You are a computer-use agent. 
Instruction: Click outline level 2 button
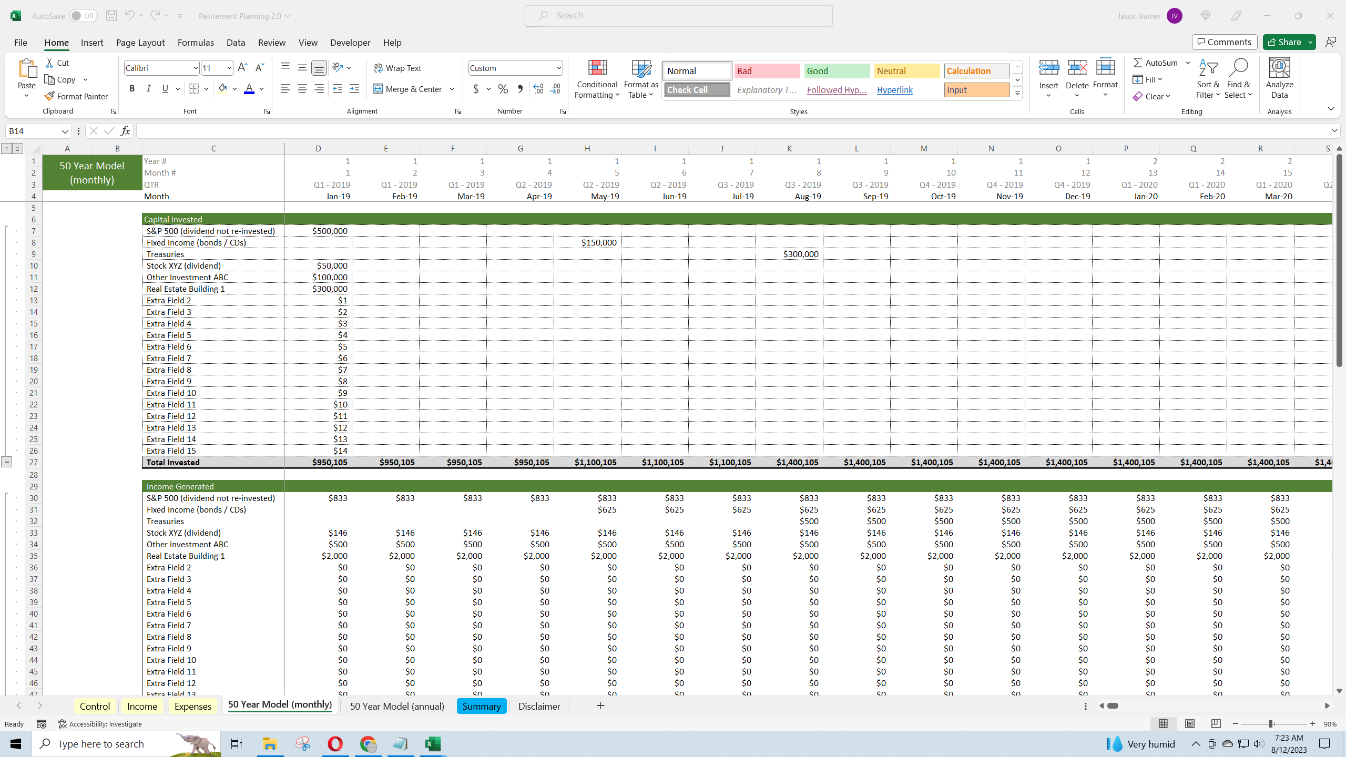pyautogui.click(x=17, y=149)
